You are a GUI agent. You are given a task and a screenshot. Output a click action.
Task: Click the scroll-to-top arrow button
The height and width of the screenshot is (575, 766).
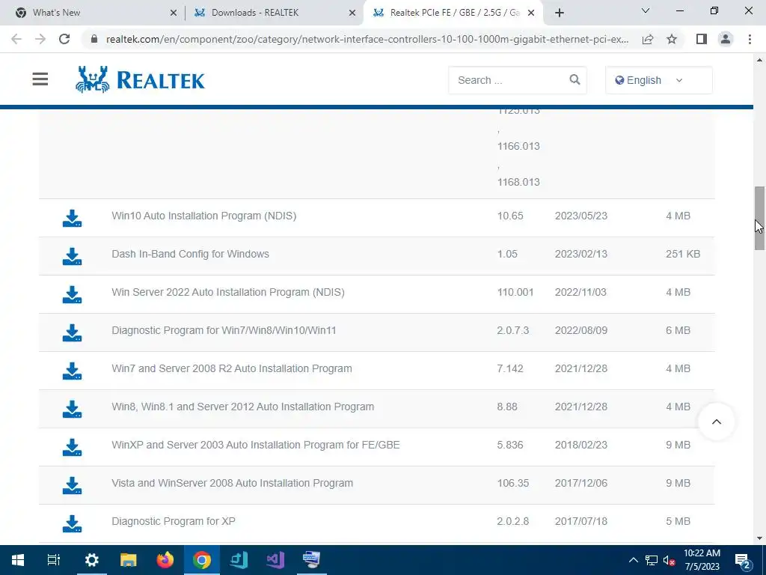point(716,422)
